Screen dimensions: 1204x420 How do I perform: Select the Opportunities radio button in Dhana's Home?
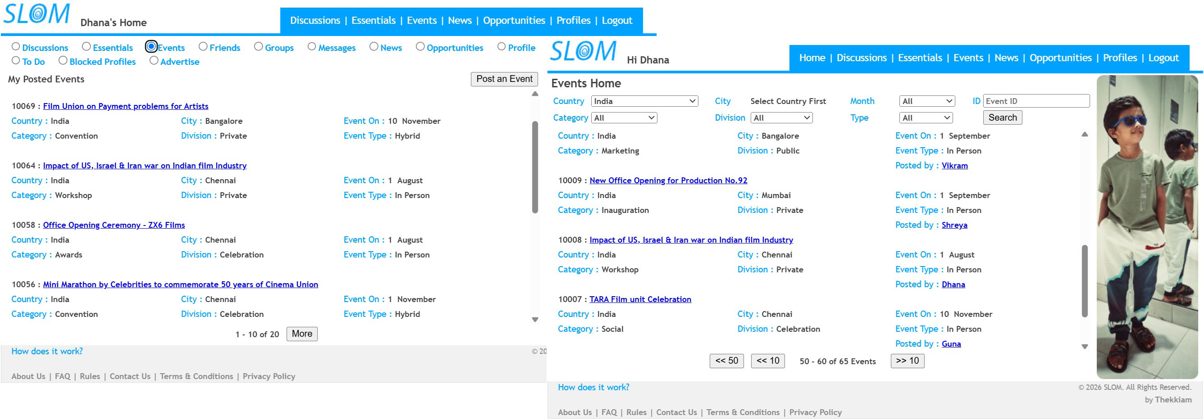(x=420, y=47)
